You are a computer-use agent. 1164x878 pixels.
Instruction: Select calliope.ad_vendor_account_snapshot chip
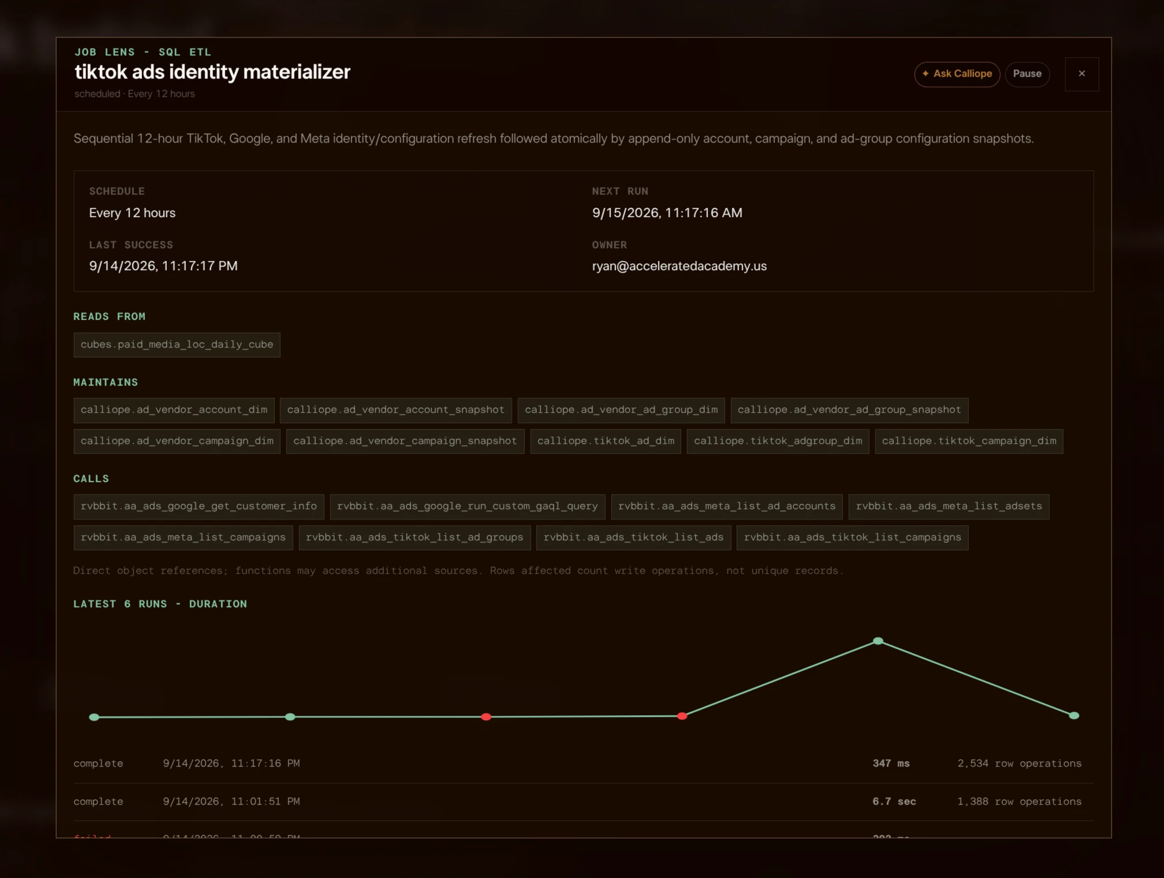click(x=396, y=410)
